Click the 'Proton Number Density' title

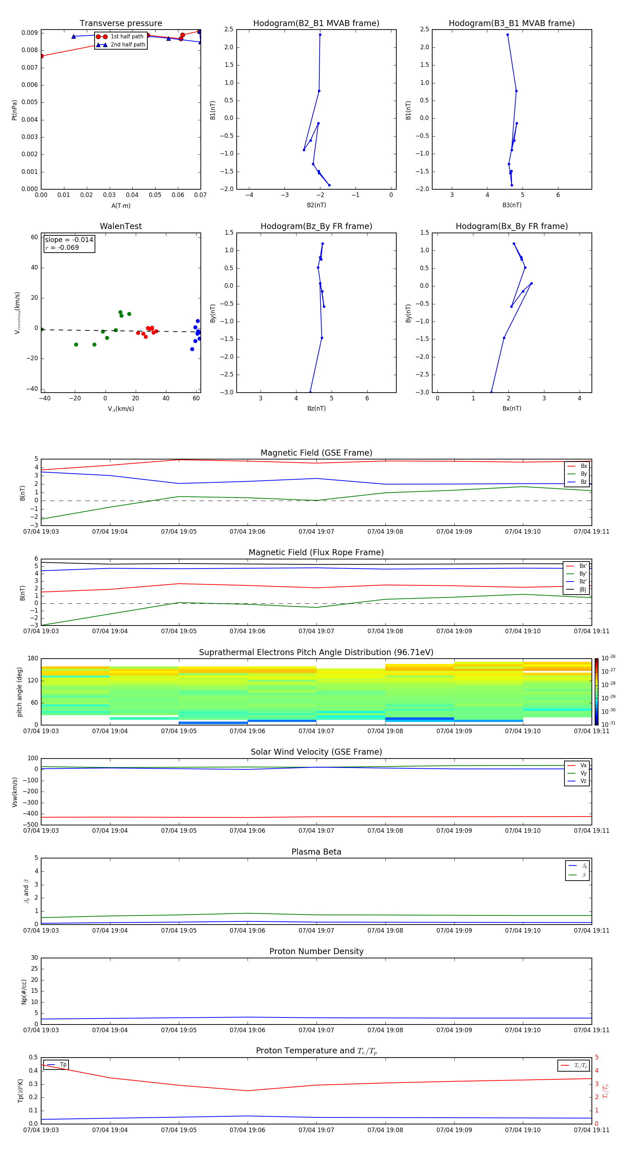click(x=316, y=951)
